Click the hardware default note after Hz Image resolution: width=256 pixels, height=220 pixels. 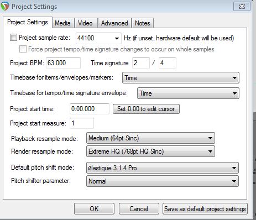tap(179, 38)
